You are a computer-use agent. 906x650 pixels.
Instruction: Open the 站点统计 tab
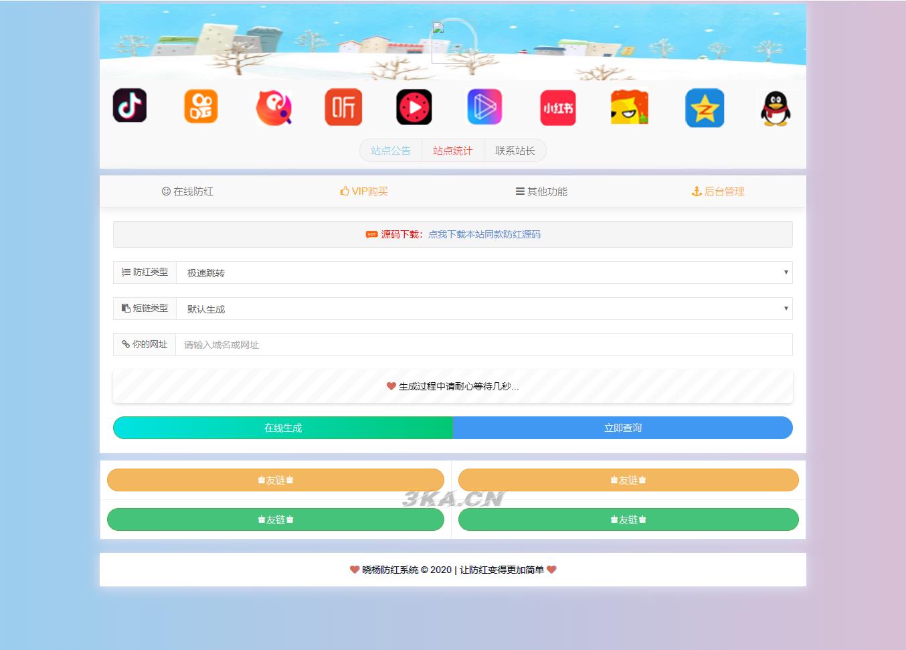(452, 151)
